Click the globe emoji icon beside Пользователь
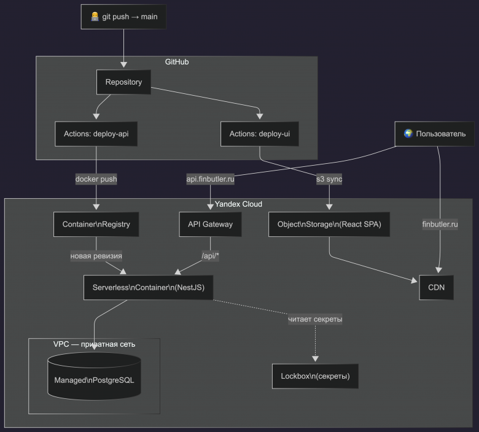The image size is (479, 432). coord(408,133)
